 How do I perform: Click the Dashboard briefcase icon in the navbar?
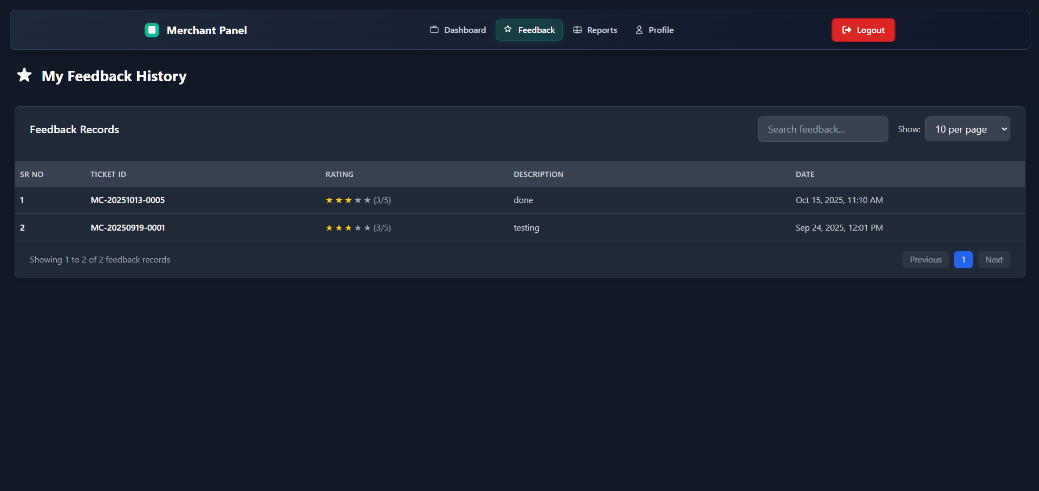click(434, 30)
